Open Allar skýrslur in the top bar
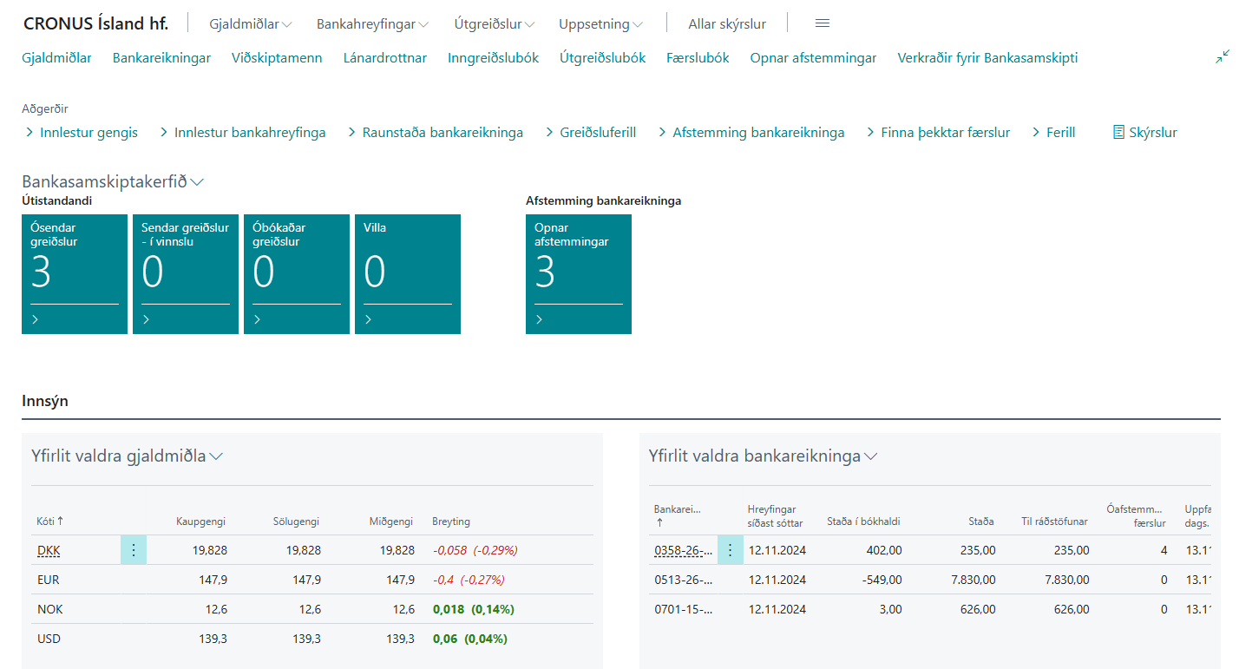This screenshot has width=1239, height=669. click(726, 24)
